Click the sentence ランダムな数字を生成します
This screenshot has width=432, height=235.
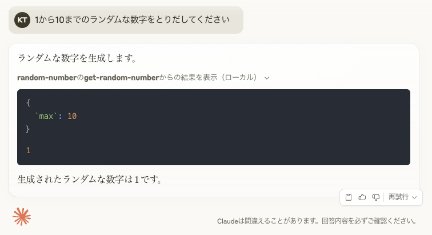(77, 58)
